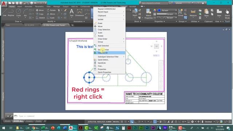This screenshot has height=131, width=233.
Task: Click the Paste clipboard icon
Action: [x=206, y=13]
